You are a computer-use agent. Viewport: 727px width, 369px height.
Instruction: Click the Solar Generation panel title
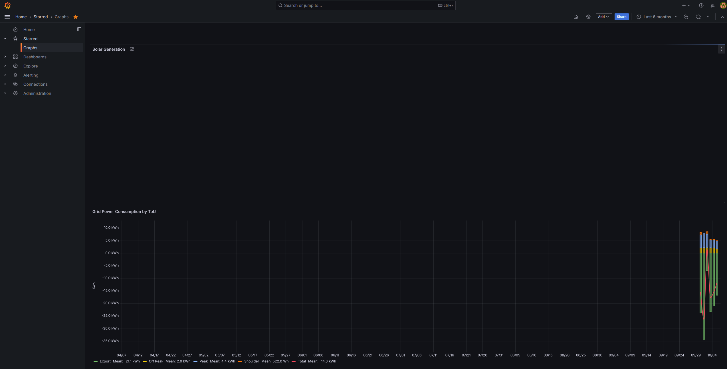(109, 49)
